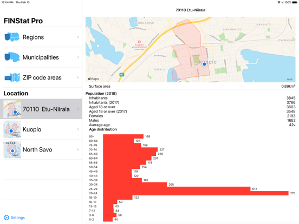Expand the North Savo row chevron
Screen dimensions: 299x224
click(78, 149)
